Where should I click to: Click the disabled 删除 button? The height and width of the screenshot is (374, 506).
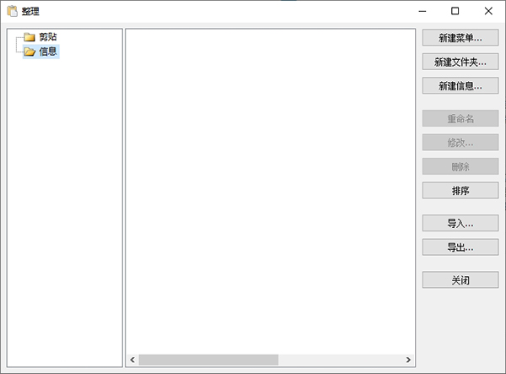pos(460,166)
